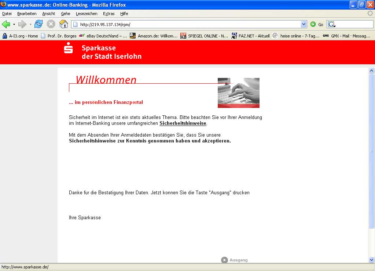Open the GMX - Mail bookmark

pyautogui.click(x=346, y=36)
